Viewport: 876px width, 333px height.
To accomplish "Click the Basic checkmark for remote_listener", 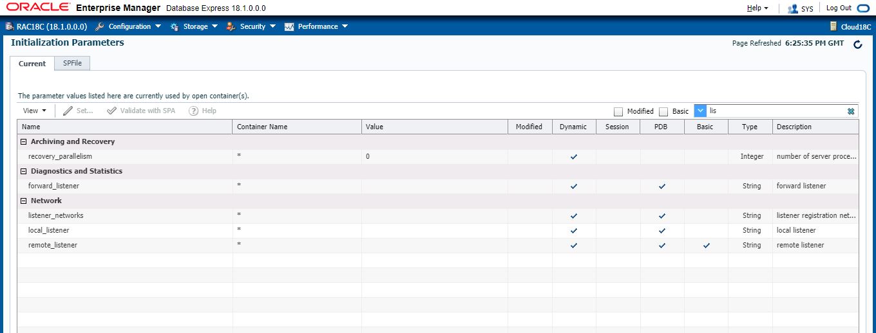I will click(706, 246).
